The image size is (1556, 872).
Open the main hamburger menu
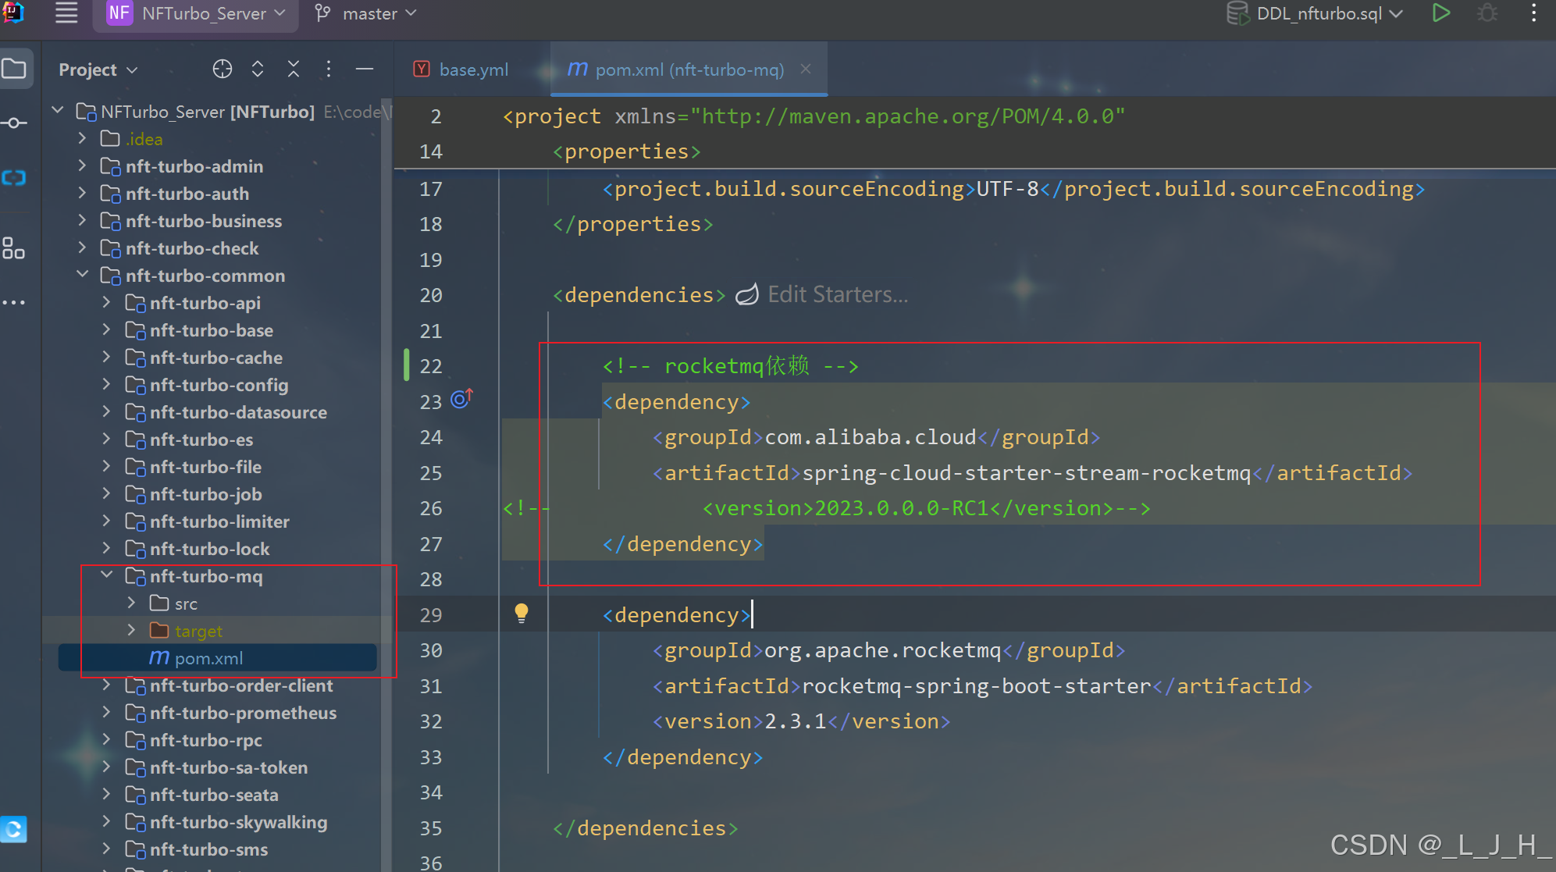[66, 13]
